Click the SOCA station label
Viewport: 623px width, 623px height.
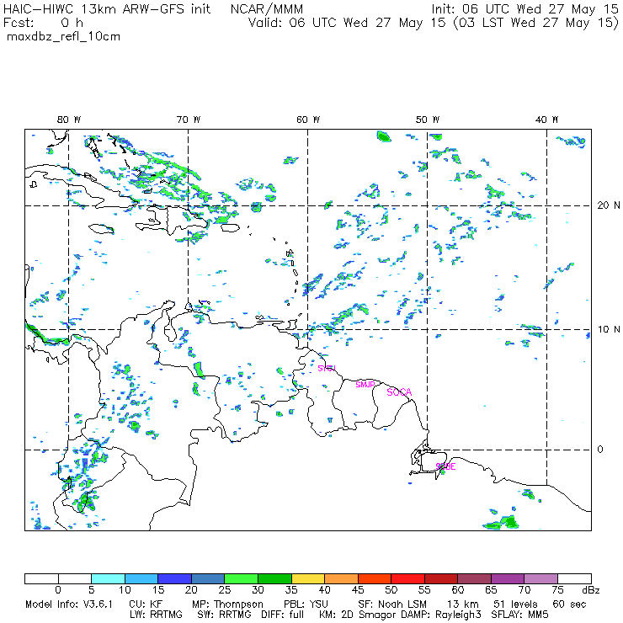point(399,392)
